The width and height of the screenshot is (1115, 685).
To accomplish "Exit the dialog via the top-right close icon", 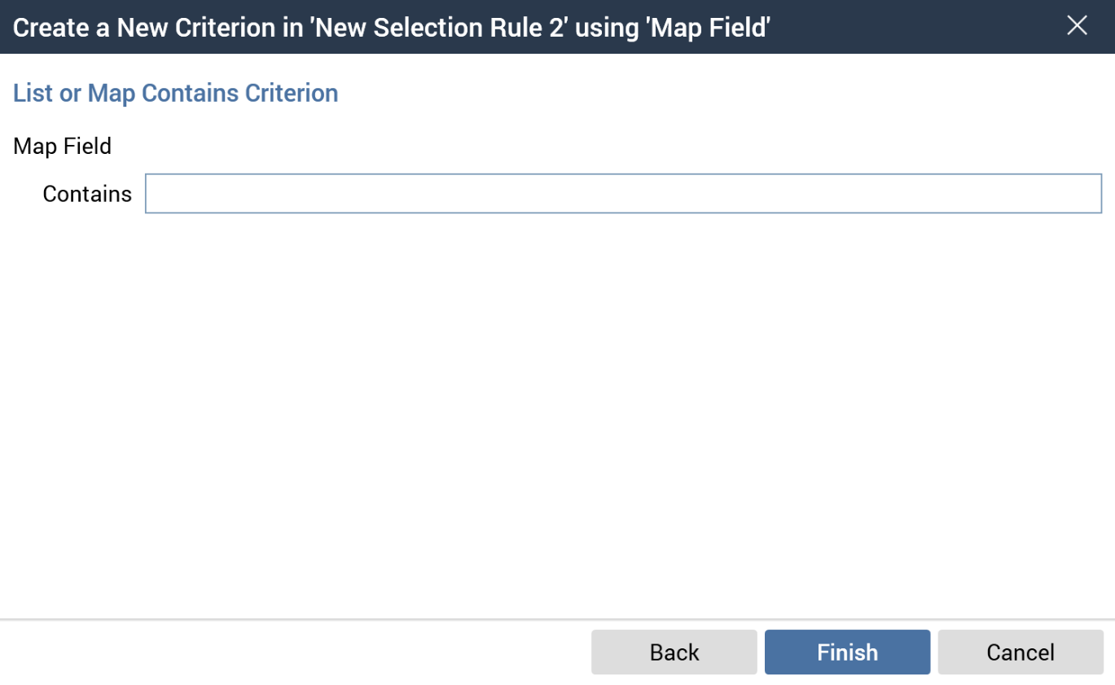I will pyautogui.click(x=1077, y=26).
